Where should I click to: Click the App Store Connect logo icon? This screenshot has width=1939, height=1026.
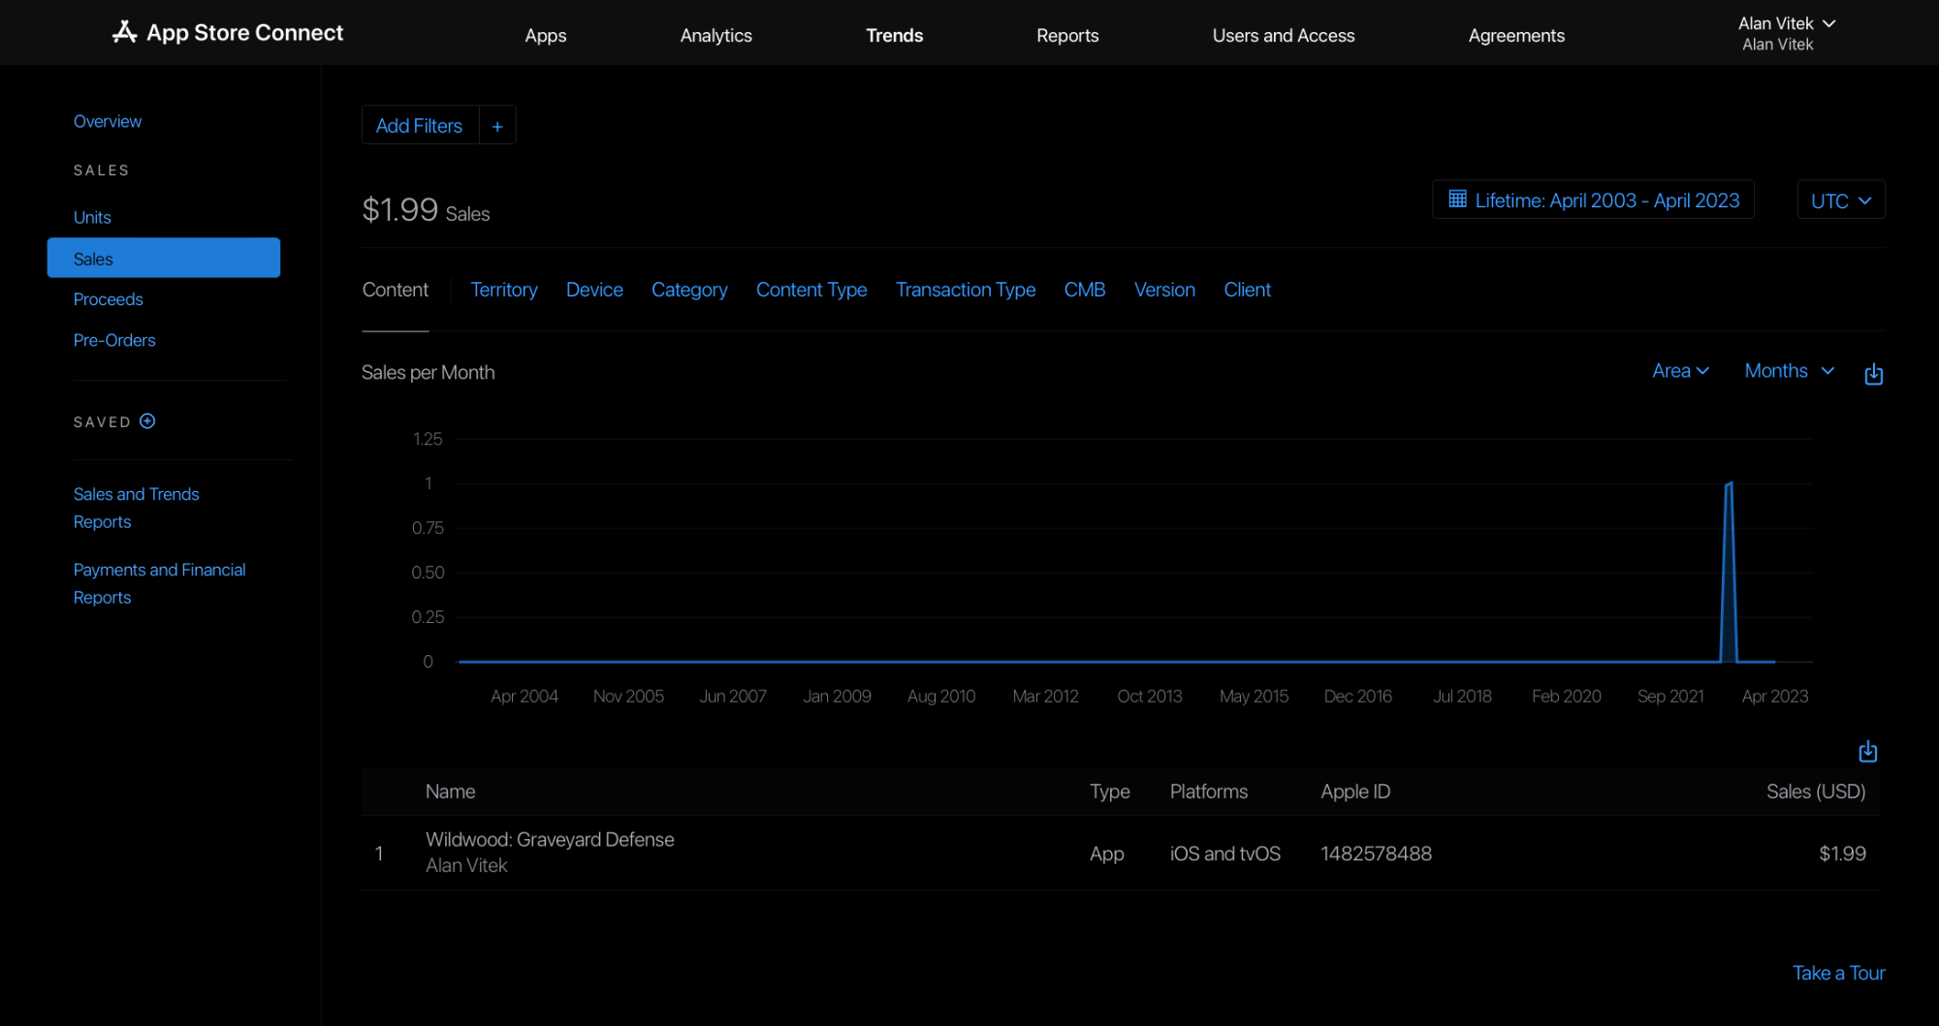tap(124, 32)
